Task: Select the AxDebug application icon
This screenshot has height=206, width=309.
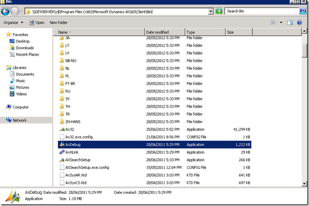Action: click(x=62, y=145)
